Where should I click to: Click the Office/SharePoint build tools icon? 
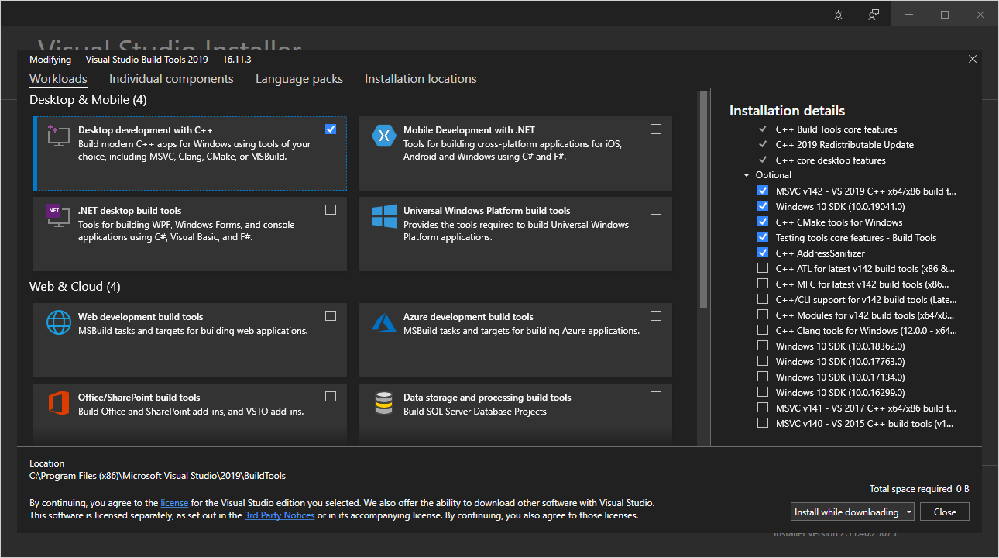(x=59, y=403)
